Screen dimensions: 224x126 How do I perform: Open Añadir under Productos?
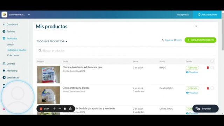click(10, 44)
